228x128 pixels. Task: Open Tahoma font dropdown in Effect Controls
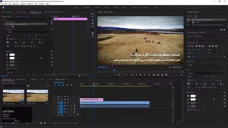tap(30, 32)
